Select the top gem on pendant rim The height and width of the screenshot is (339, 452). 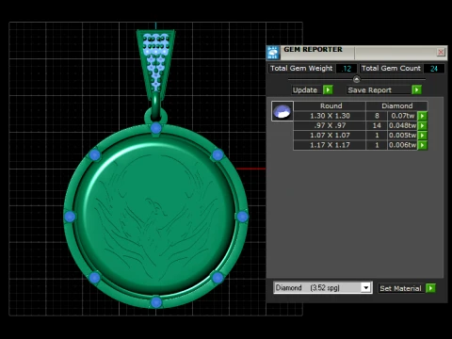(156, 128)
